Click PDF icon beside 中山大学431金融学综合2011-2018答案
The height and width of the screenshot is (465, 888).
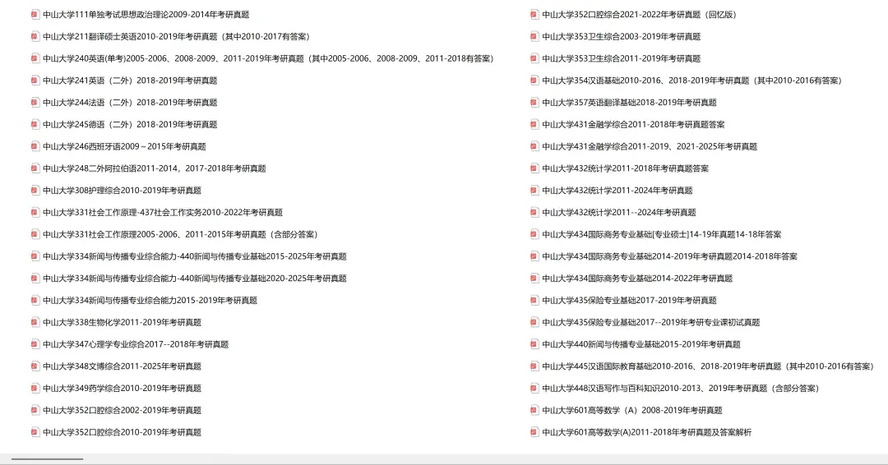(x=534, y=124)
